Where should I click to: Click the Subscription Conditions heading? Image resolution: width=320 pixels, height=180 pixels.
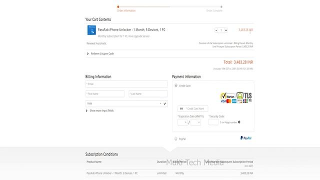click(x=101, y=154)
